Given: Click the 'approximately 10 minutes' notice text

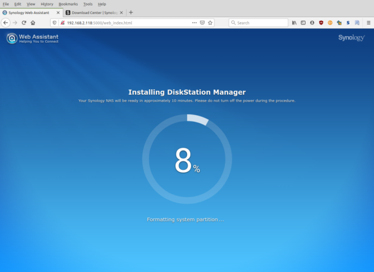Looking at the screenshot, I should [187, 100].
